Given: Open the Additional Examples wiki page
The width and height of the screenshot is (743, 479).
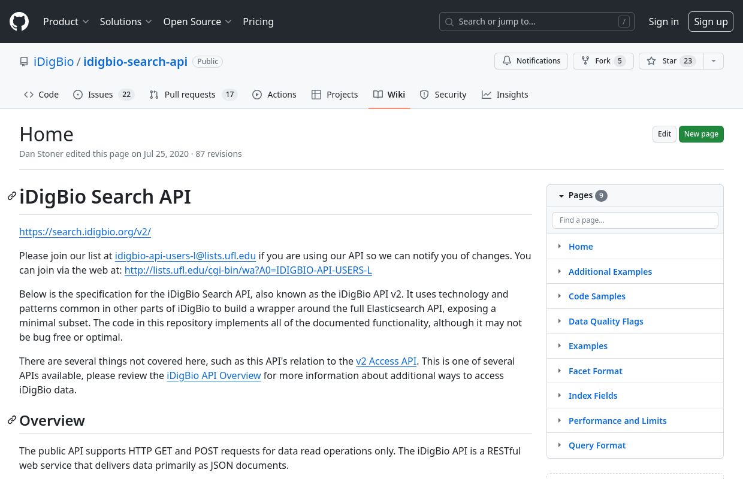Looking at the screenshot, I should (610, 271).
